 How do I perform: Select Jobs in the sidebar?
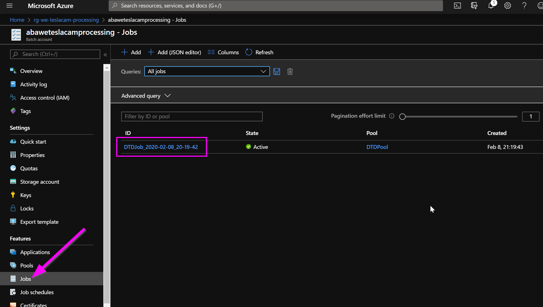52,279
